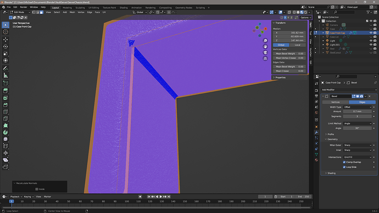Hide the Light object with eye icon
This screenshot has width=379, height=213.
click(371, 41)
